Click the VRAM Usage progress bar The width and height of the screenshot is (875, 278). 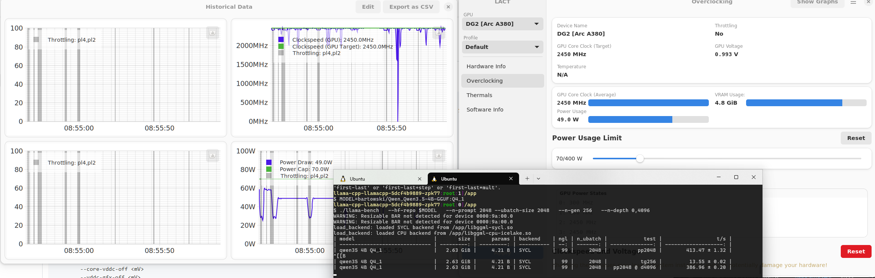pyautogui.click(x=806, y=103)
